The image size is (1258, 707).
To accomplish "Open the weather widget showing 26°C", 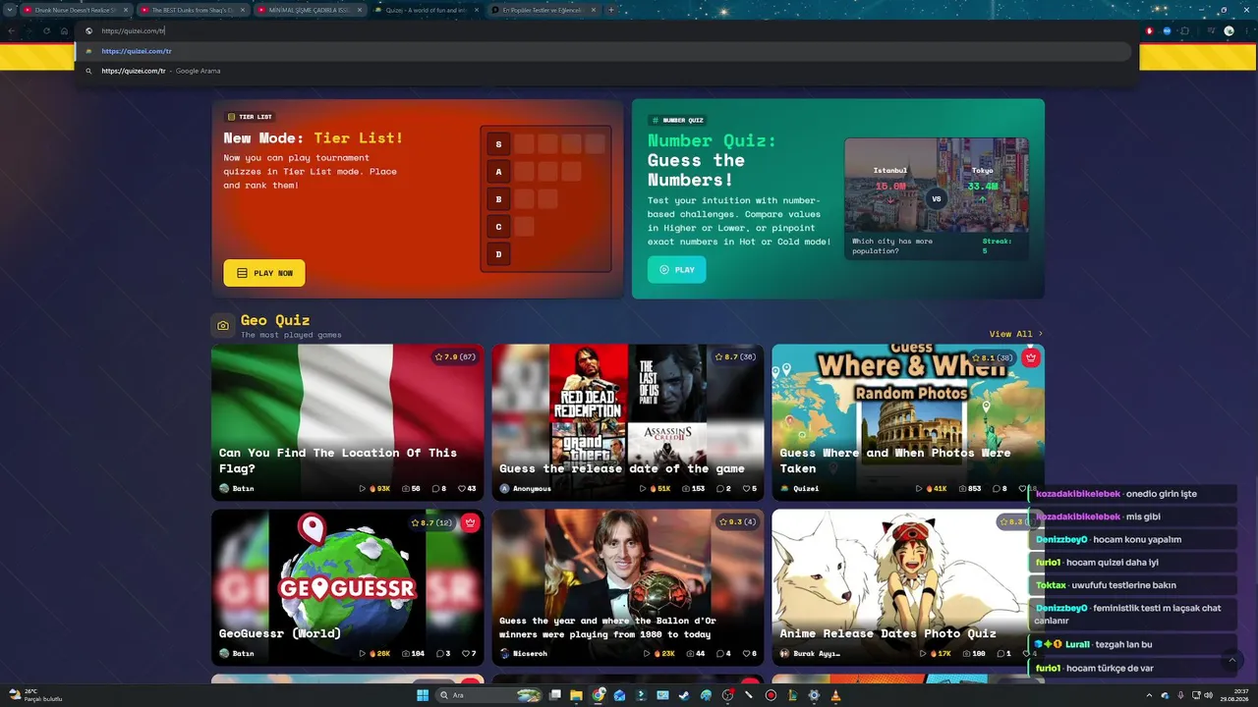I will click(35, 695).
